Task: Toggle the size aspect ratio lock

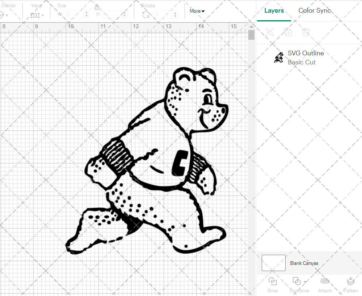Action: pyautogui.click(x=97, y=7)
